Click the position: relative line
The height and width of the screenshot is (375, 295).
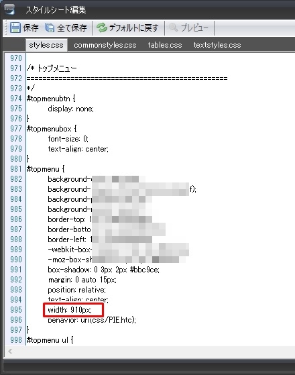(x=76, y=290)
